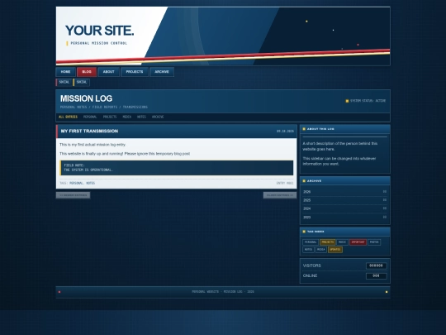Screen dimensions: 446x335
Task: Filter the log by Notes category
Action: pos(141,117)
